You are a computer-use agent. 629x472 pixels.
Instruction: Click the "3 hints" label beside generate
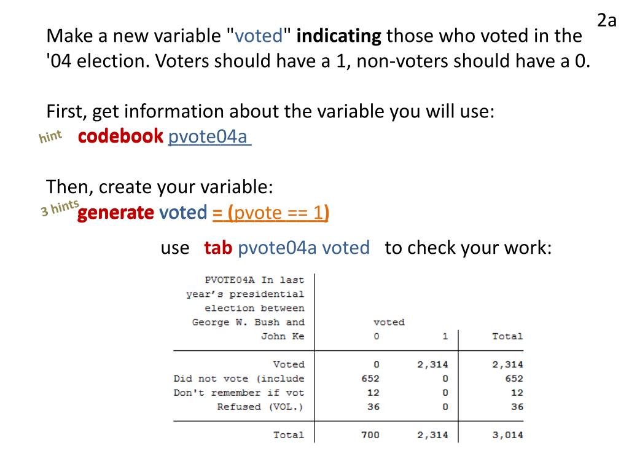coord(60,208)
